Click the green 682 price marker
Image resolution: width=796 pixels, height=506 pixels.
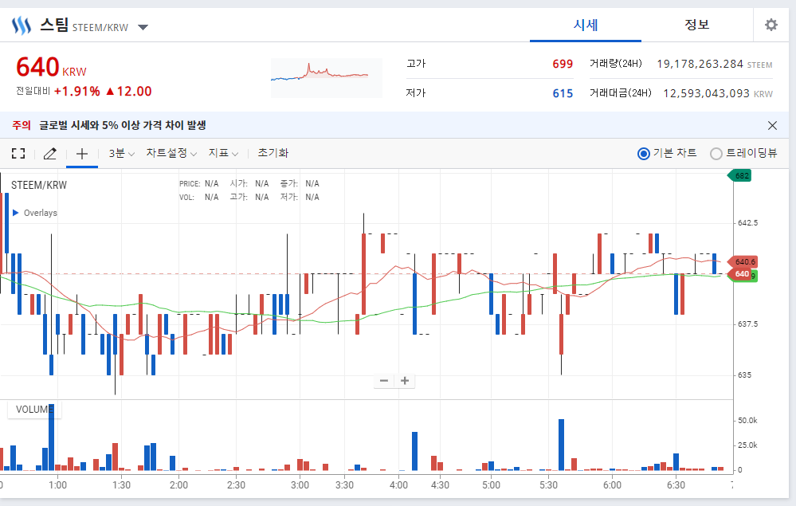[x=739, y=175]
